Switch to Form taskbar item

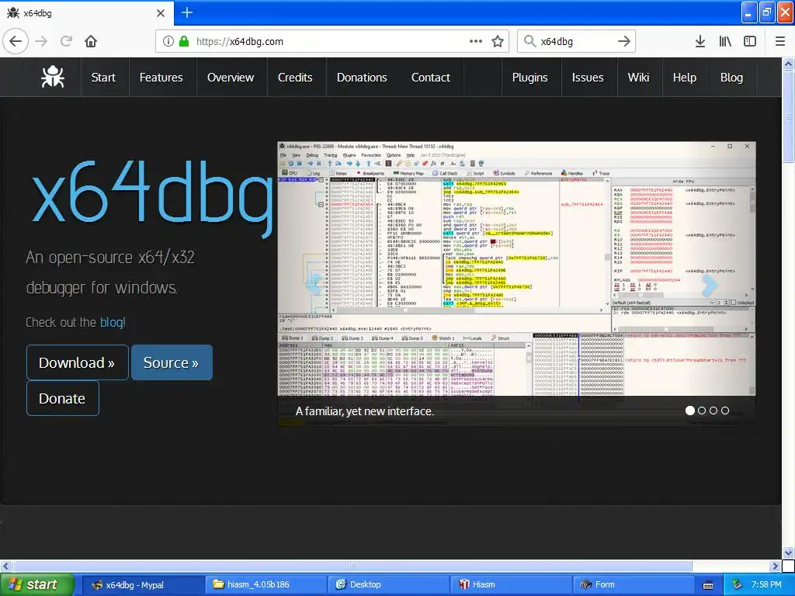pyautogui.click(x=634, y=584)
